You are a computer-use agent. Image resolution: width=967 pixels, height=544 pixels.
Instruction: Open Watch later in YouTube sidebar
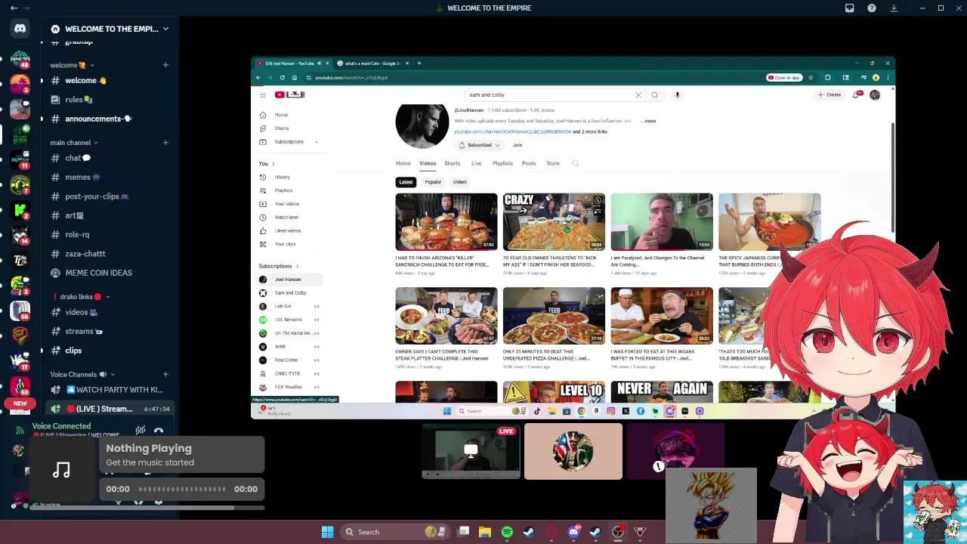(x=286, y=217)
